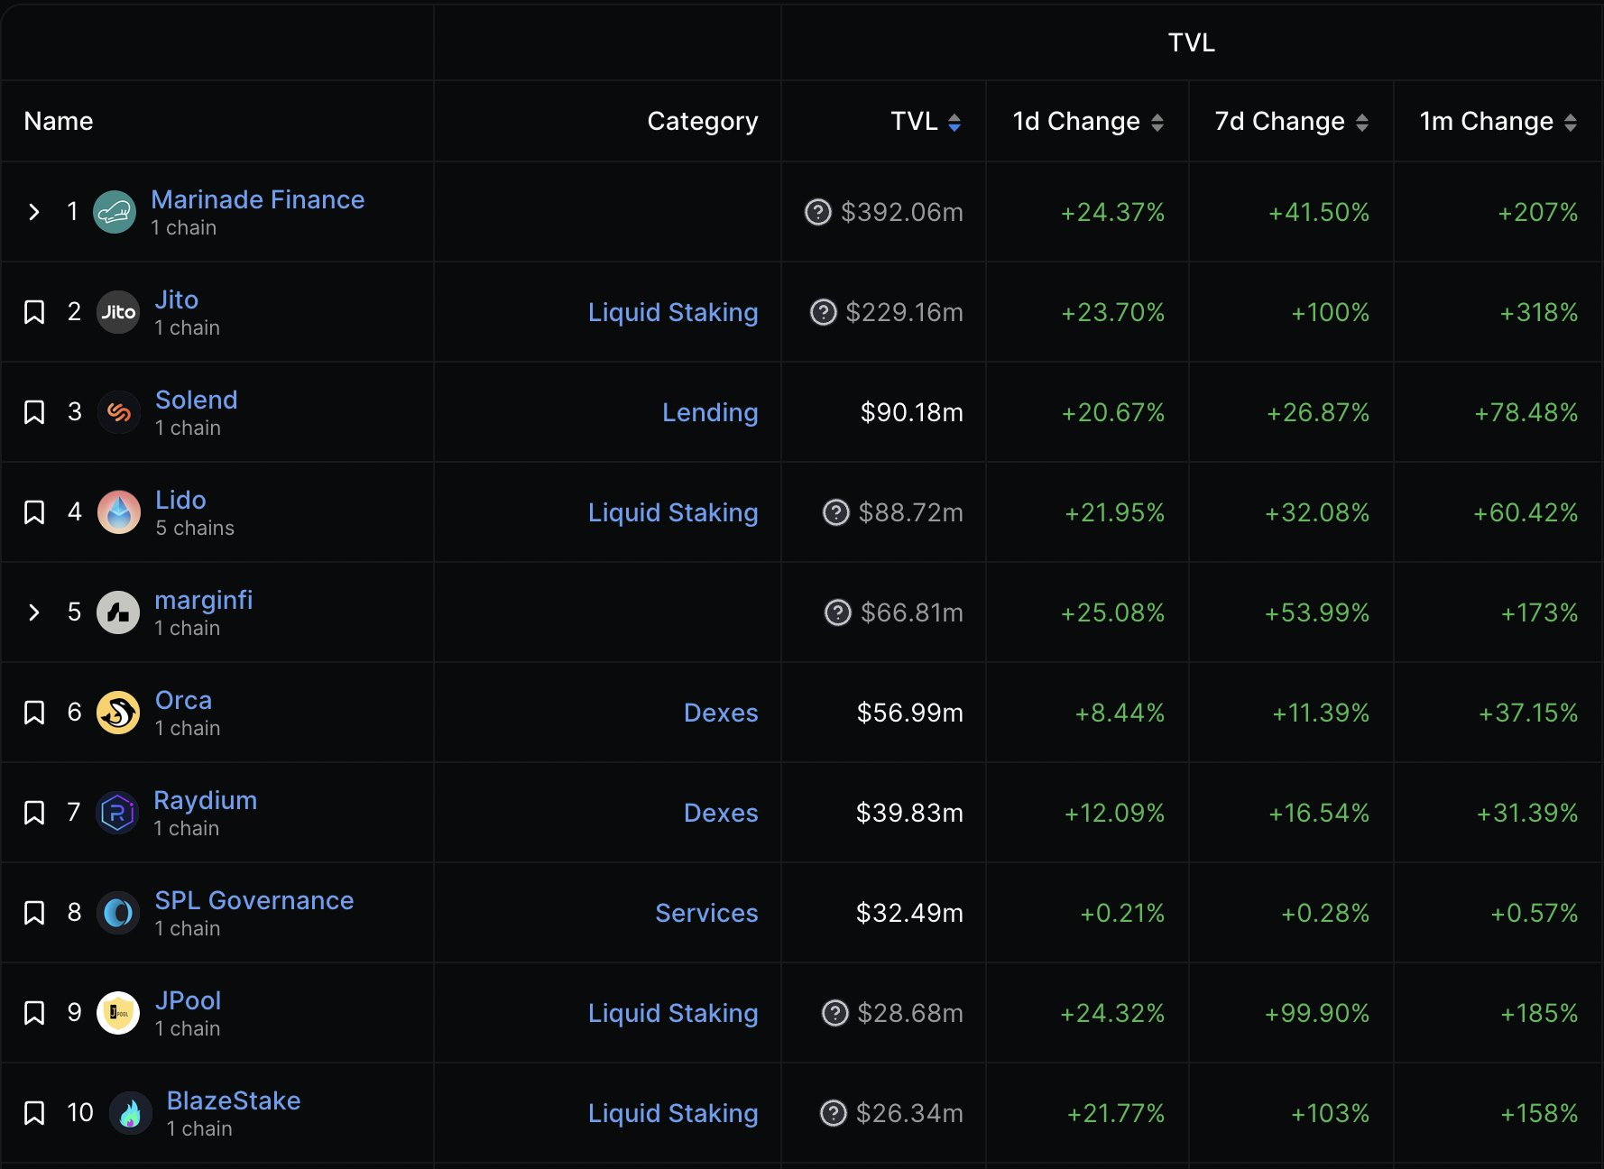This screenshot has height=1169, width=1604.
Task: Click the help icon beside JPool's TVL
Action: tap(834, 1013)
